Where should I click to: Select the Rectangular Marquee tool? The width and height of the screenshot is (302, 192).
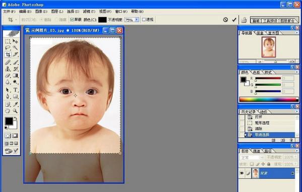point(8,41)
